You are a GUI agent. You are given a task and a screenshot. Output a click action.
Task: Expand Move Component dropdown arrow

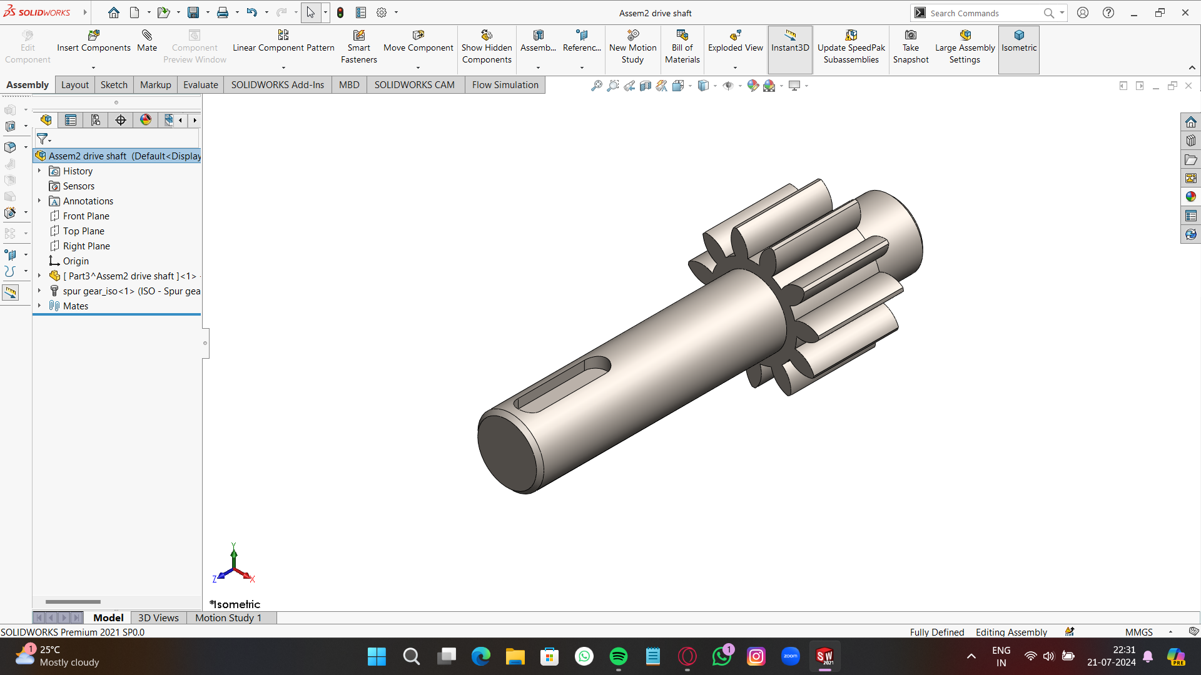pos(418,67)
